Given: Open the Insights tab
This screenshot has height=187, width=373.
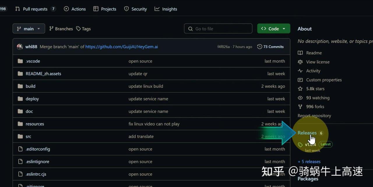Looking at the screenshot, I should [x=166, y=9].
